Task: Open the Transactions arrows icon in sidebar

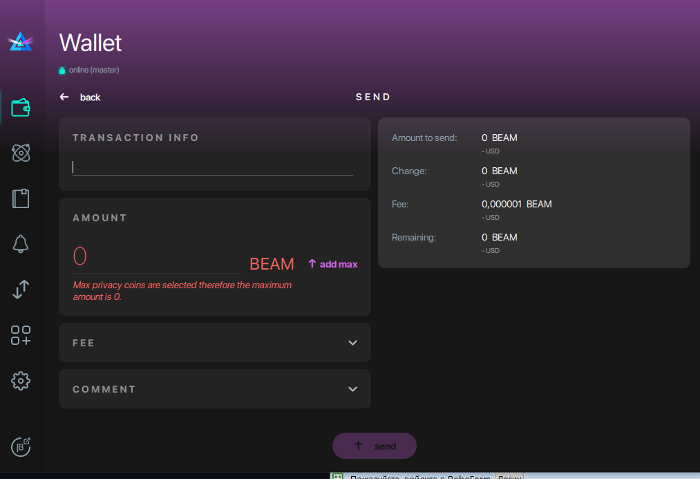Action: pos(21,290)
